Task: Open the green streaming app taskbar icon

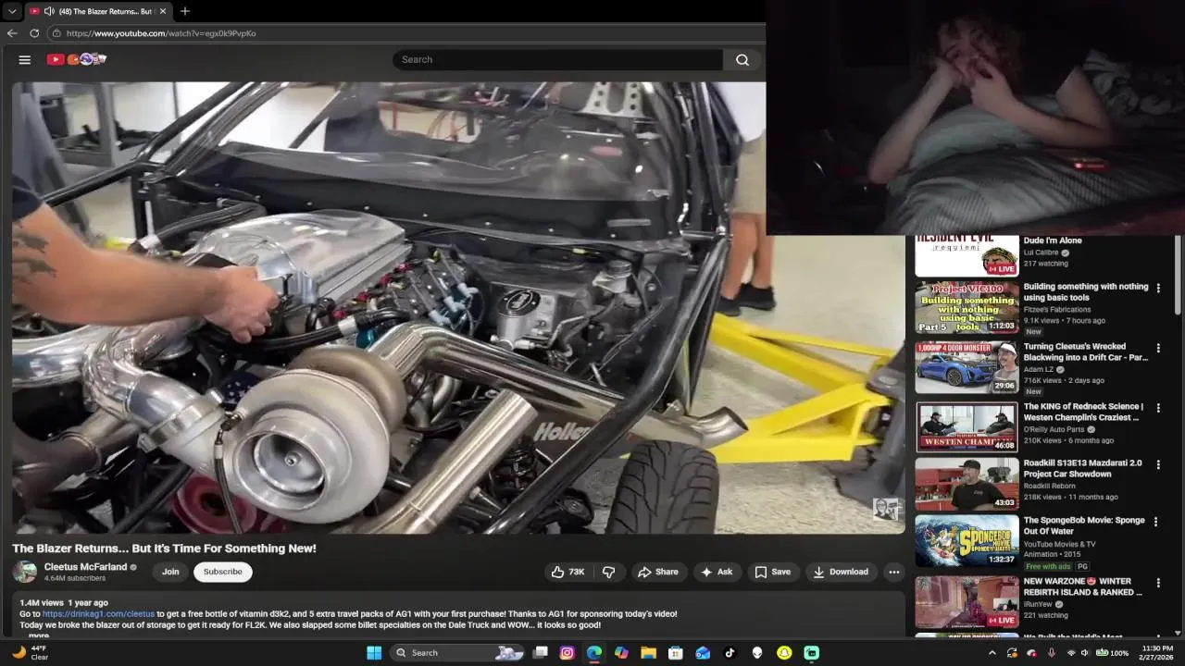Action: tap(811, 653)
